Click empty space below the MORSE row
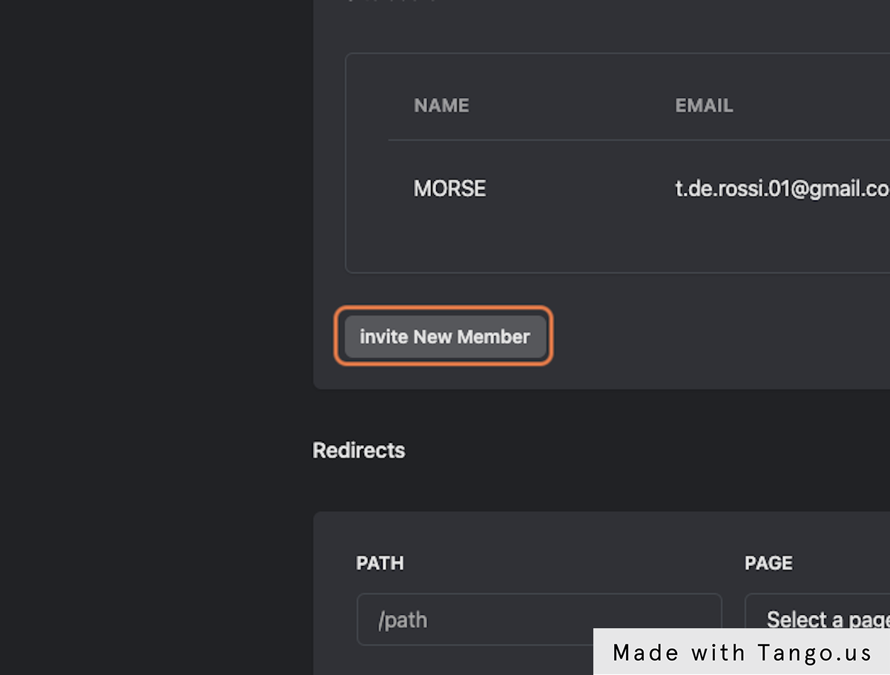890x675 pixels. 593,241
